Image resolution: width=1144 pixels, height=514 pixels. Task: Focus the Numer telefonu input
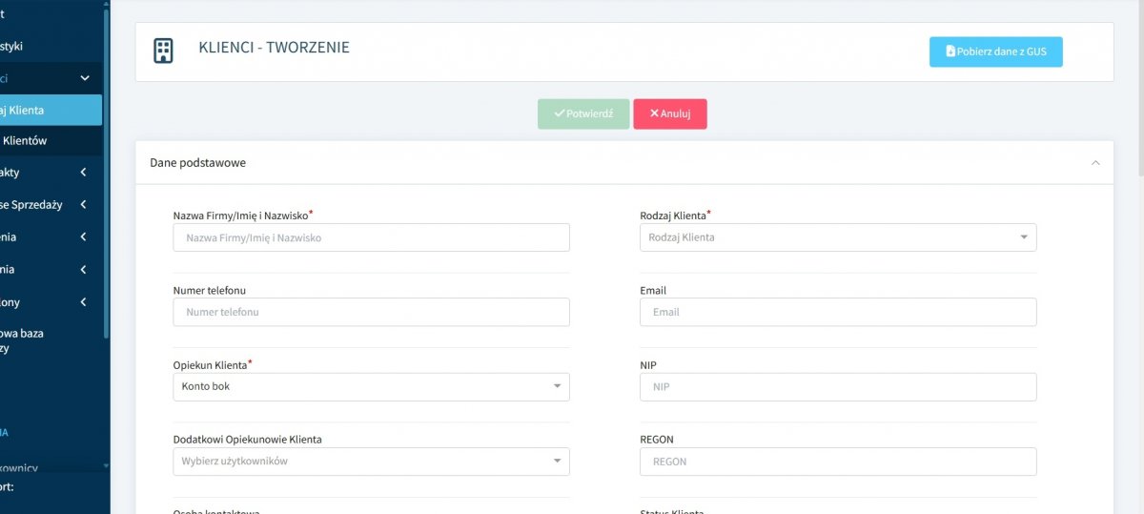(x=371, y=312)
